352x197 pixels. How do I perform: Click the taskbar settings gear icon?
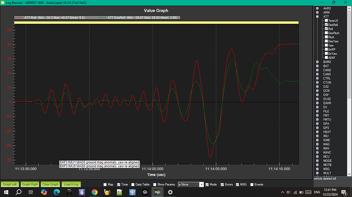170,192
